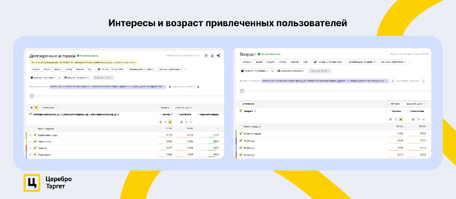The width and height of the screenshot is (456, 199).
Task: Switch interests table to tree view icon
Action: [36, 108]
